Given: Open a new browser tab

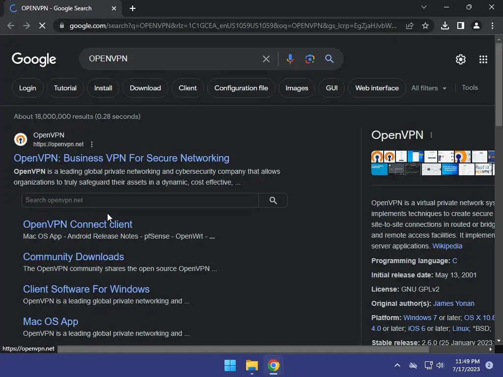Looking at the screenshot, I should coord(133,8).
